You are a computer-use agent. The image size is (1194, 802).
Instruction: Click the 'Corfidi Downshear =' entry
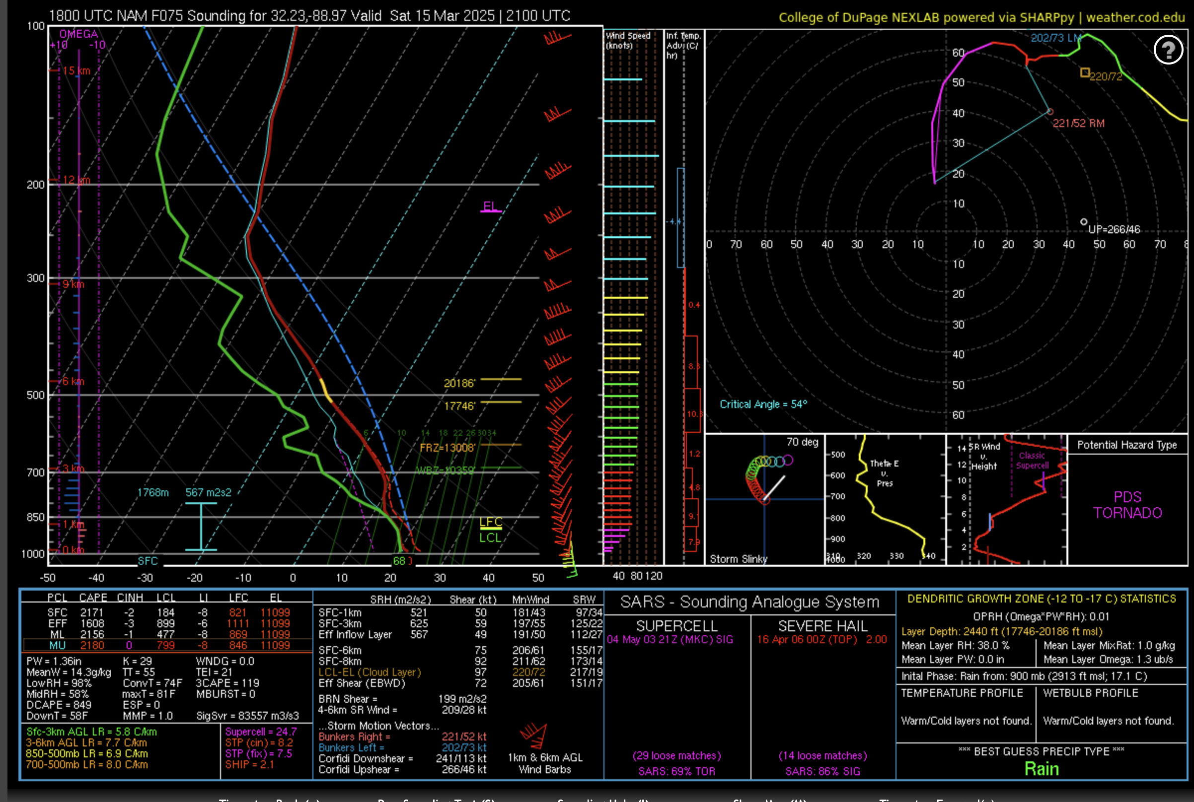coord(402,758)
